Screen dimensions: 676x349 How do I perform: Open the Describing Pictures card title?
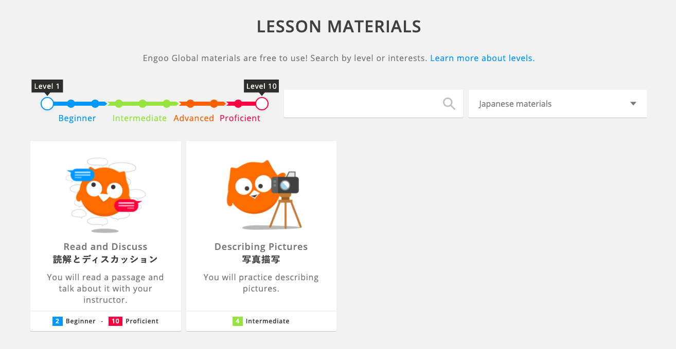coord(261,247)
